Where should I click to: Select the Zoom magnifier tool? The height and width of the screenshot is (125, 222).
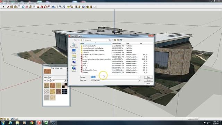tap(60, 7)
